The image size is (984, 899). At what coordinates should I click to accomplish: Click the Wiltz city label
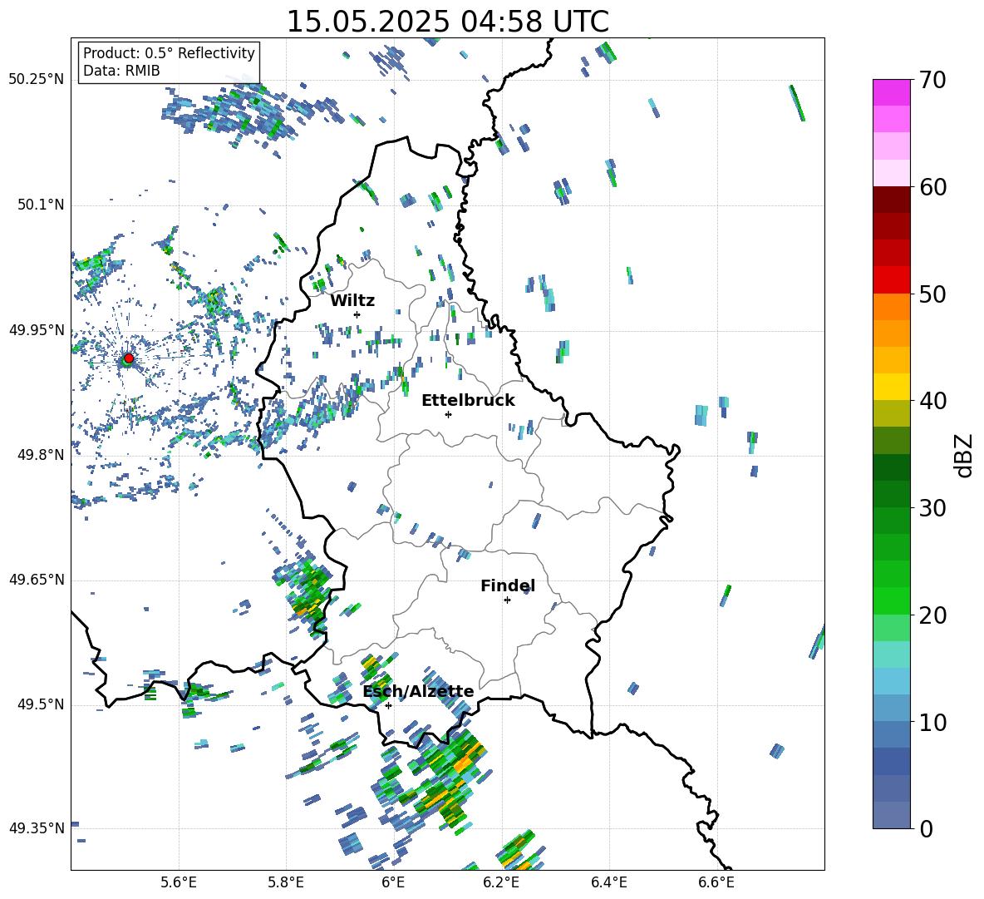point(352,301)
